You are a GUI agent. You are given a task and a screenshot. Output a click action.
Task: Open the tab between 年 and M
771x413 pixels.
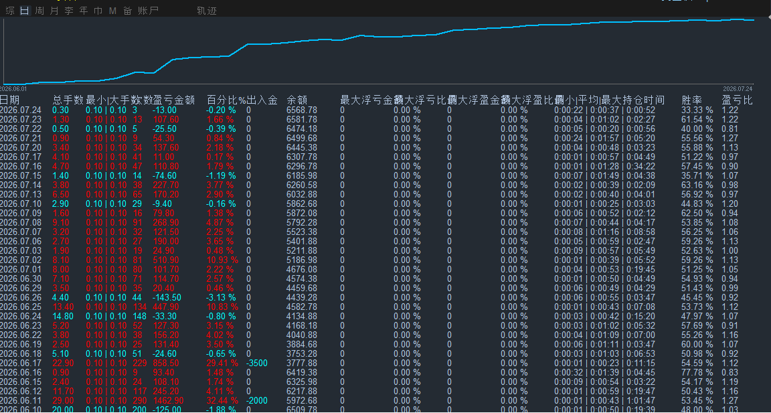98,11
